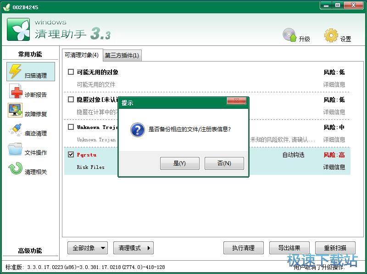Click 否(N) to skip backup
367x274 pixels.
[x=224, y=163]
